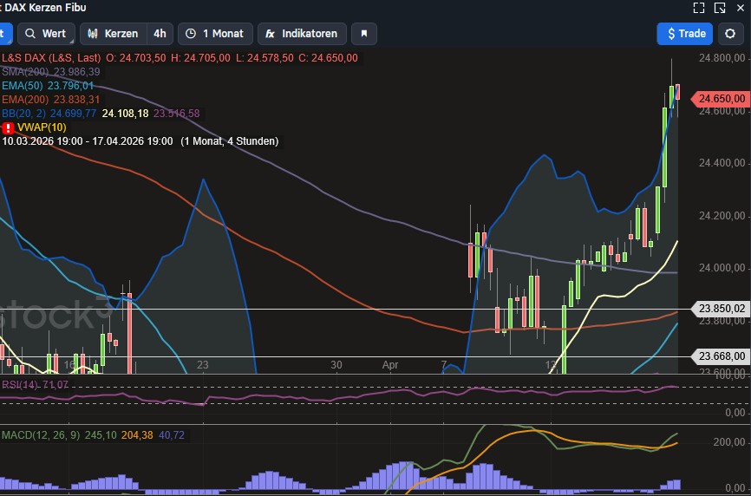This screenshot has width=751, height=496.
Task: Click the bookmark flag icon
Action: coord(364,34)
